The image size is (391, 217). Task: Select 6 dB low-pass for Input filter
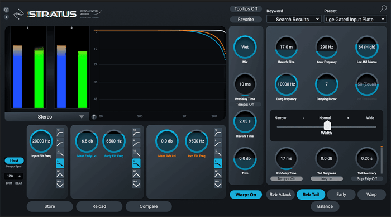60,163
